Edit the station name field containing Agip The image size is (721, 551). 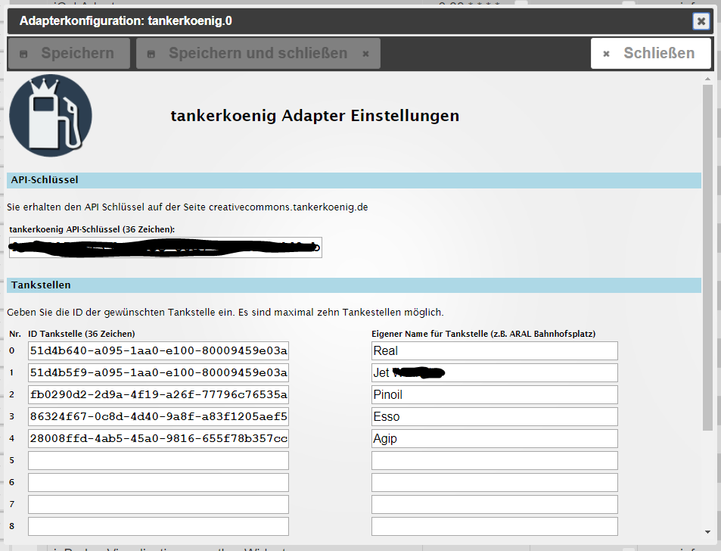point(494,438)
